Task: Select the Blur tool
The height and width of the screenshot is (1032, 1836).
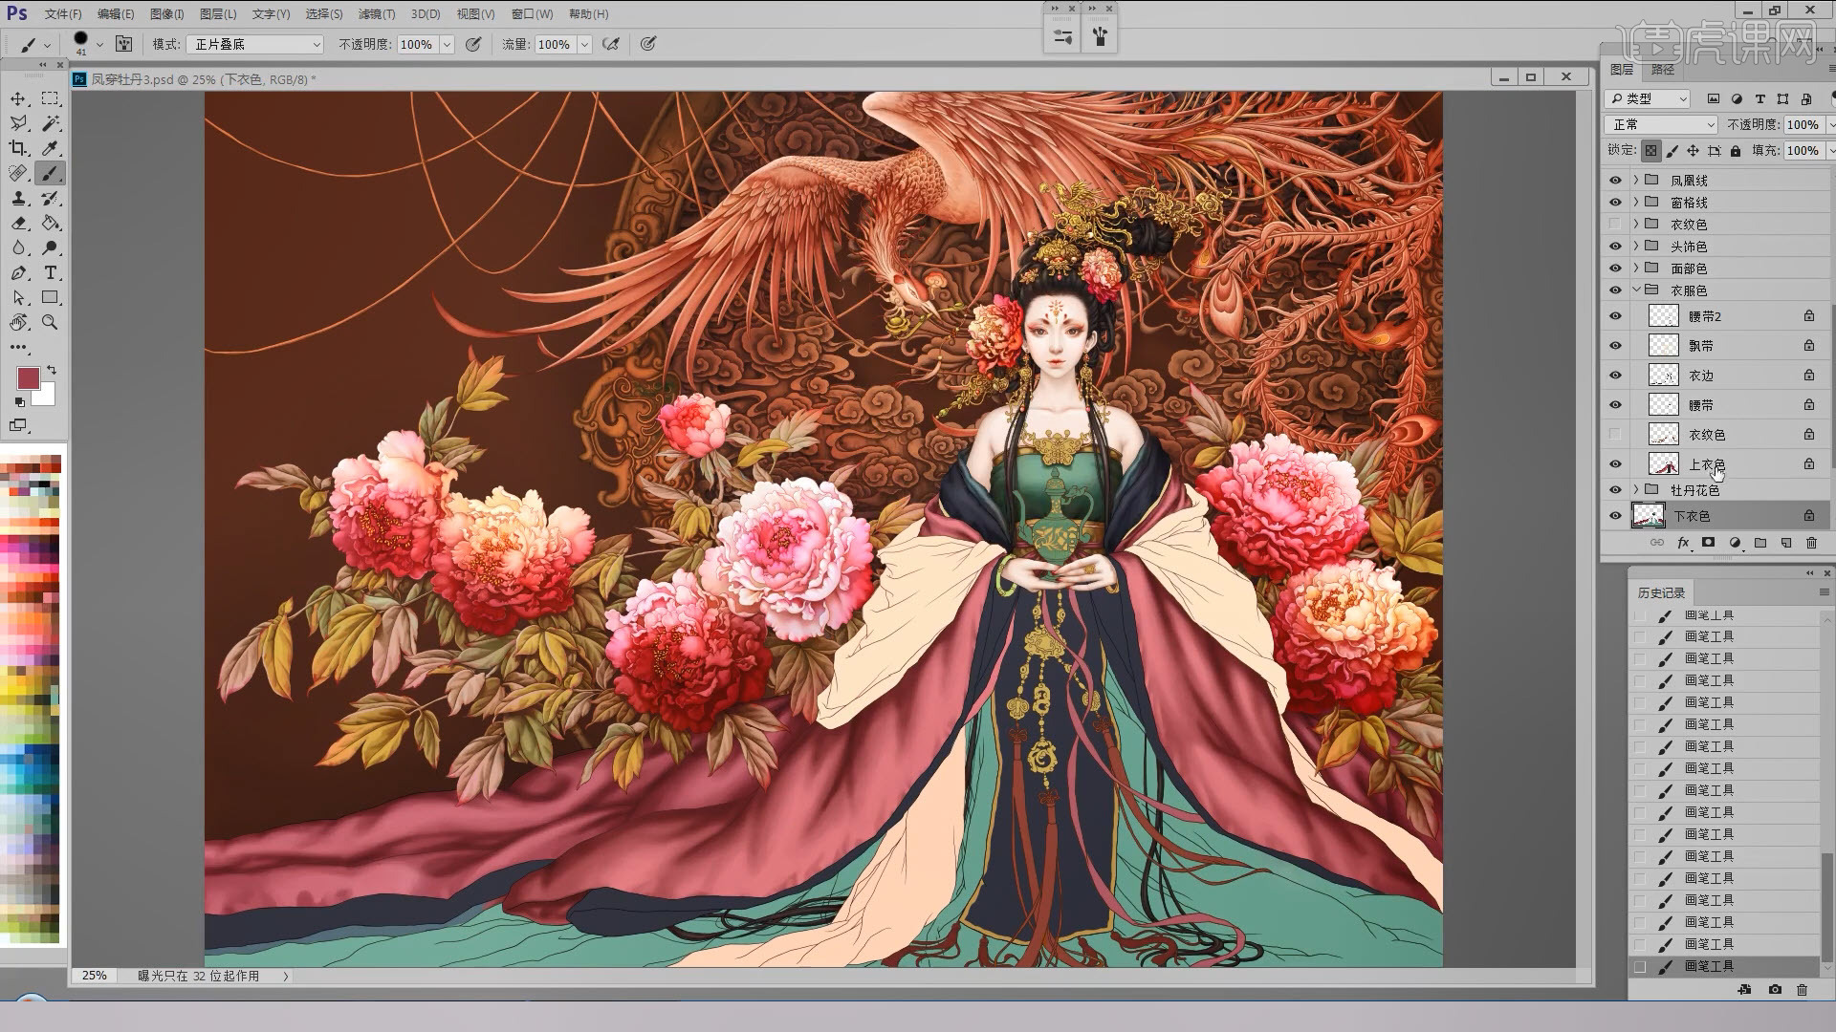Action: tap(18, 247)
